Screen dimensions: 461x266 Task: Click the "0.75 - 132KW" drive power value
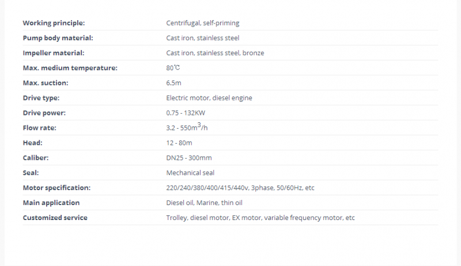click(x=187, y=113)
